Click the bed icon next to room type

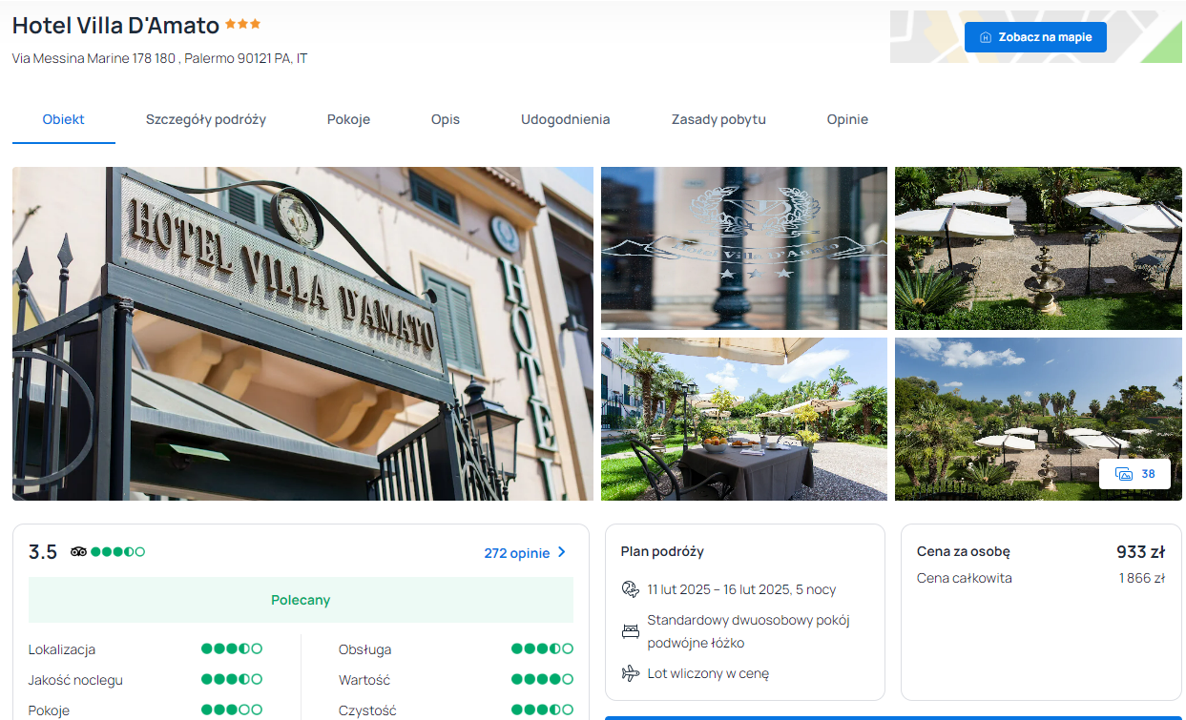[x=630, y=631]
